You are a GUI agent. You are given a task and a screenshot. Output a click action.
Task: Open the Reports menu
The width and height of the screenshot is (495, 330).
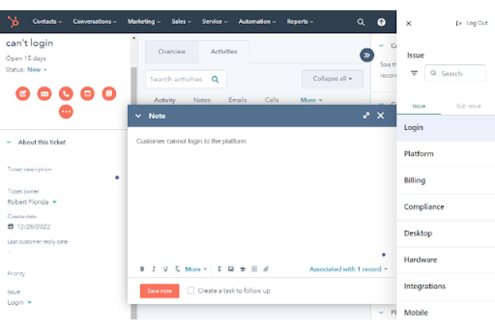(300, 21)
